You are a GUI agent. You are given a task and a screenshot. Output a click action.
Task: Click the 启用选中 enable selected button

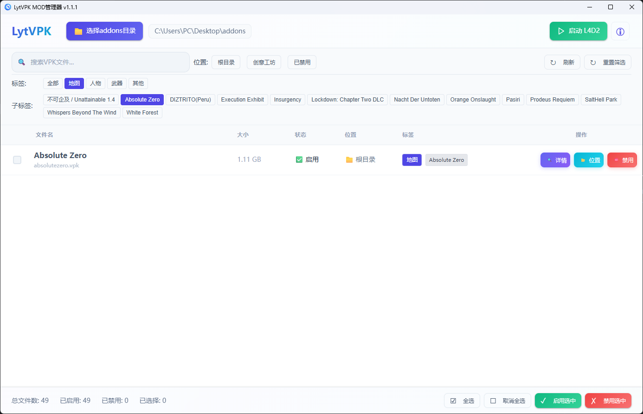[x=558, y=401]
